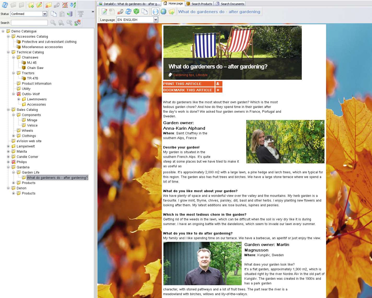Click the add new folder icon

[x=31, y=5]
